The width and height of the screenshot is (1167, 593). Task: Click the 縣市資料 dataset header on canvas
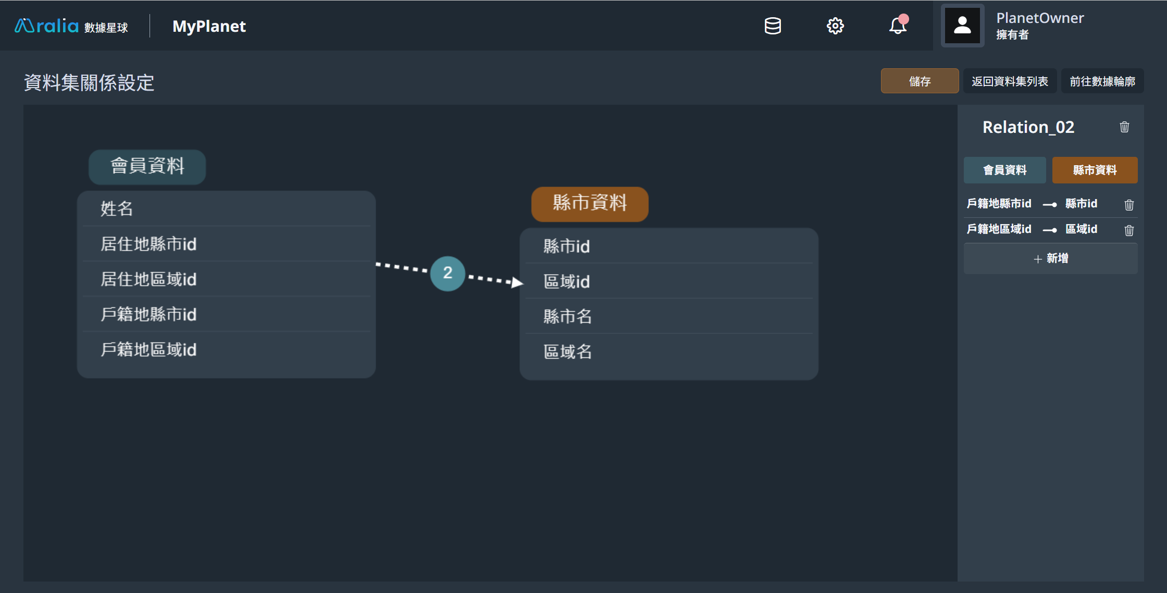coord(590,203)
